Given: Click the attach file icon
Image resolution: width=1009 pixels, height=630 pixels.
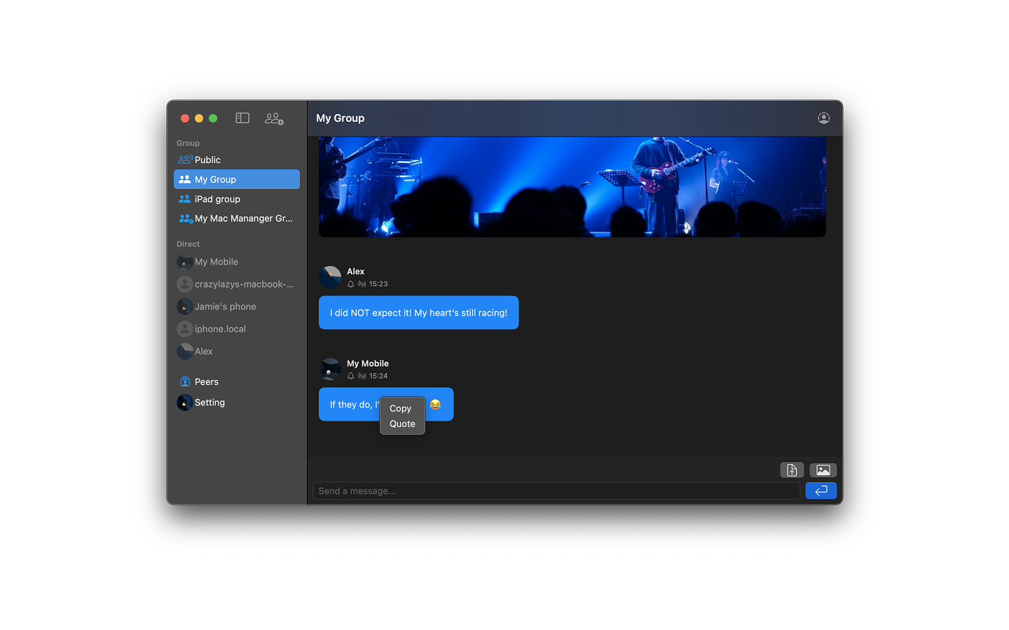Looking at the screenshot, I should tap(792, 470).
